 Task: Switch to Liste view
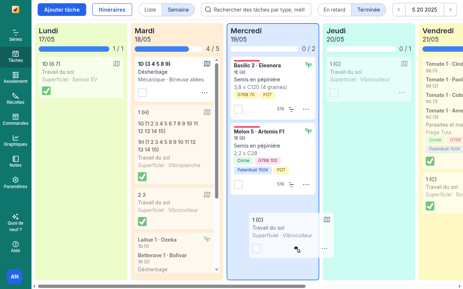(x=150, y=10)
